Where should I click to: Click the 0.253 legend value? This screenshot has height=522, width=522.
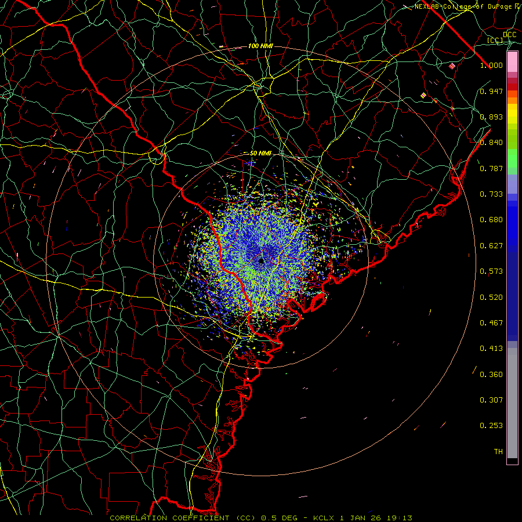491,426
